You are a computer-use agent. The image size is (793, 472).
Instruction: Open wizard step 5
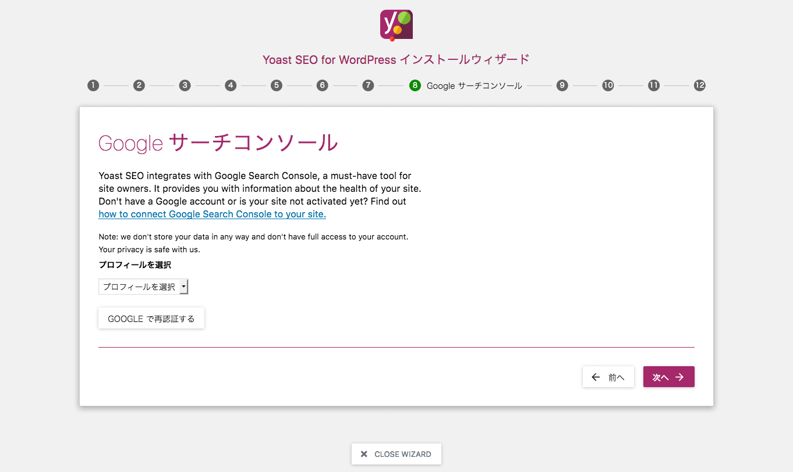pos(277,85)
